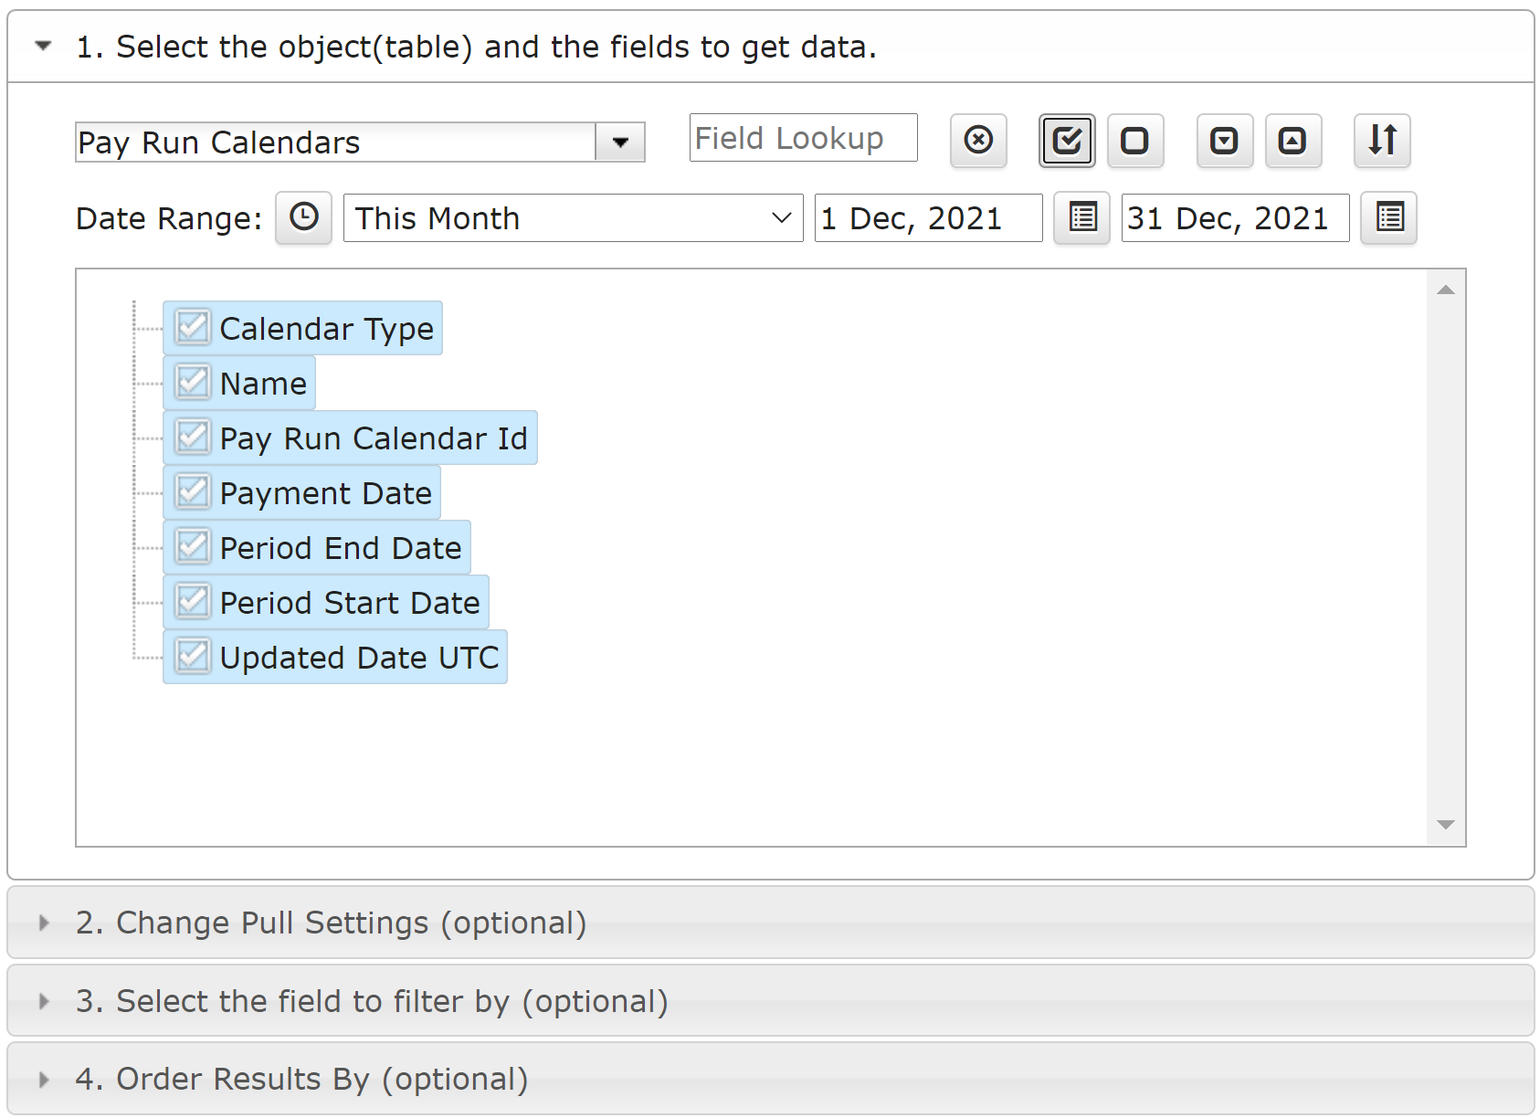Select the Pay Run Calendar Id label
The height and width of the screenshot is (1118, 1540).
pos(374,438)
